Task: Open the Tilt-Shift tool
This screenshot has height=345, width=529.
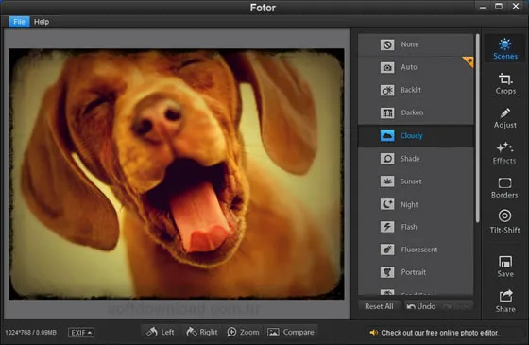Action: click(504, 221)
